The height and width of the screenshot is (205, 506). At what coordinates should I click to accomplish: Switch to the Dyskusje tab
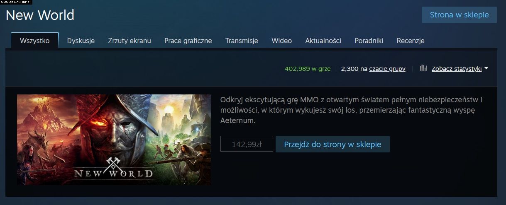pos(81,41)
